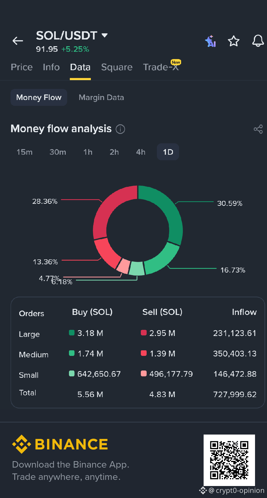Click the Total inflow value 727,999.62
Viewport: 267px width, 498px height.
pyautogui.click(x=235, y=394)
